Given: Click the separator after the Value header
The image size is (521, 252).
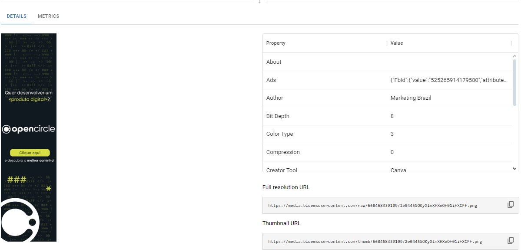Looking at the screenshot, I should [x=511, y=43].
